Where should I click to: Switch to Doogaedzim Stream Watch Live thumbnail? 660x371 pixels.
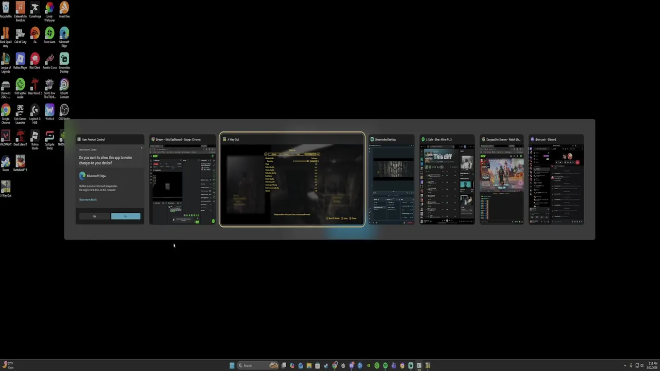pyautogui.click(x=502, y=179)
